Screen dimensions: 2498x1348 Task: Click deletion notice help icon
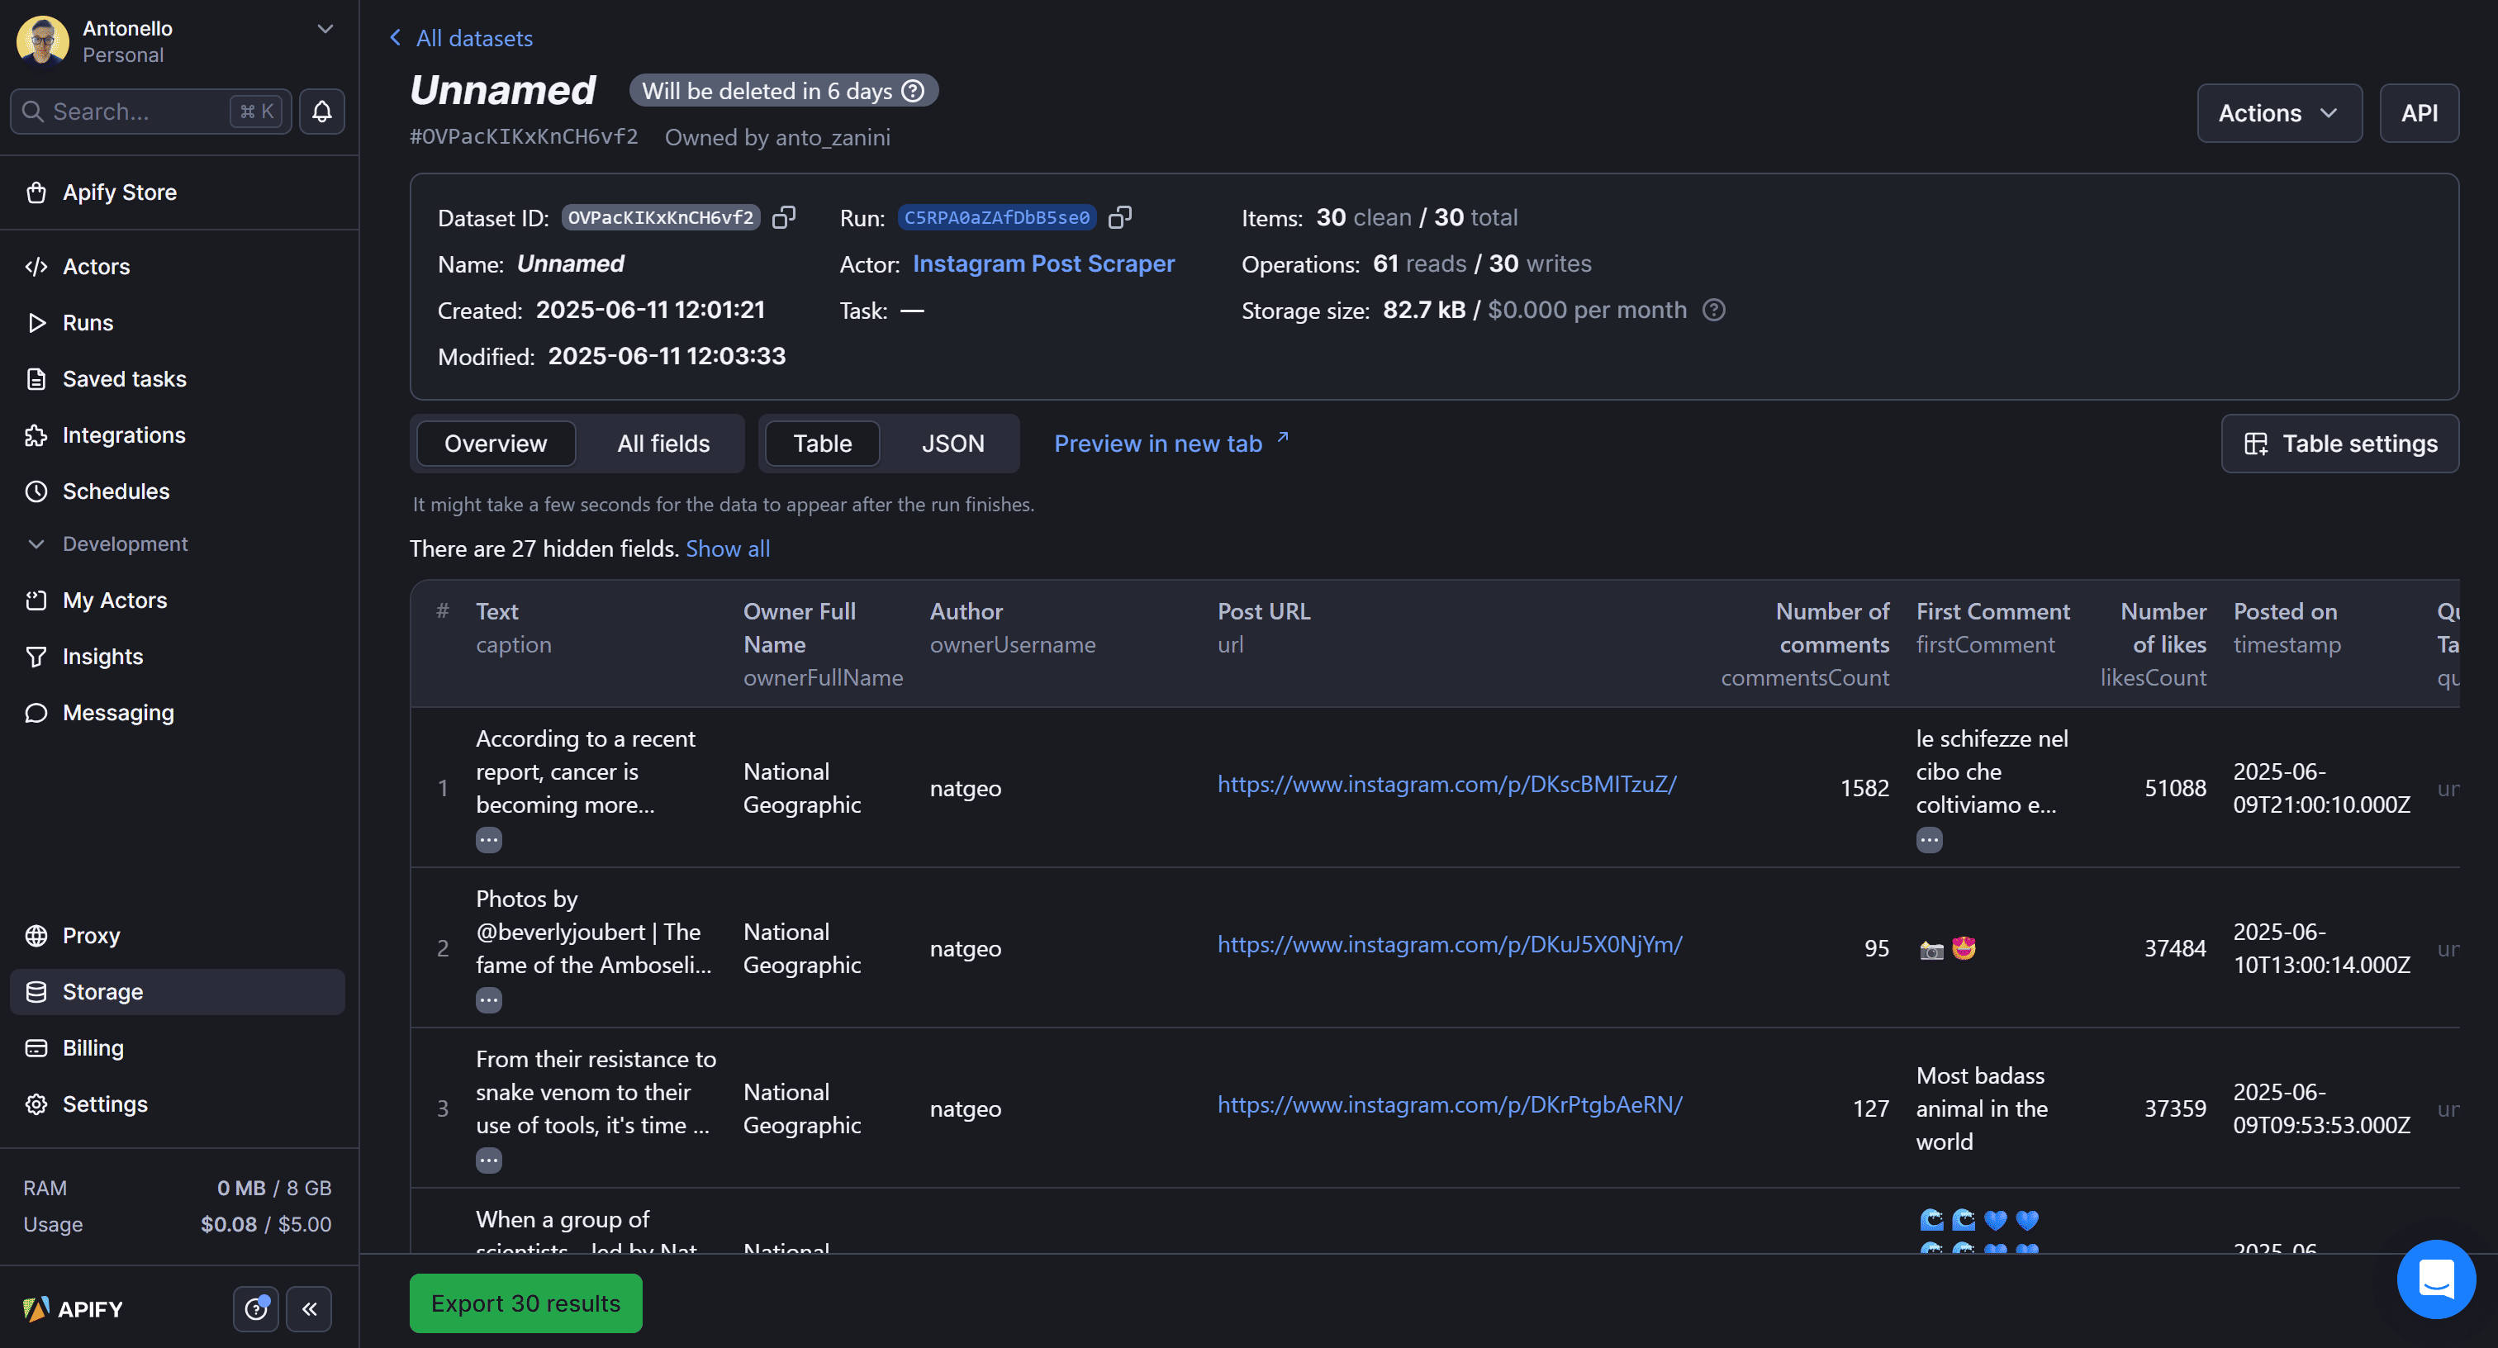click(913, 91)
